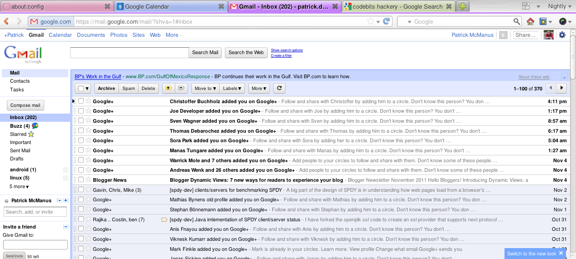Viewport: 576px width, 259px height.
Task: Check the Sven Wagner message checkbox
Action: point(81,120)
